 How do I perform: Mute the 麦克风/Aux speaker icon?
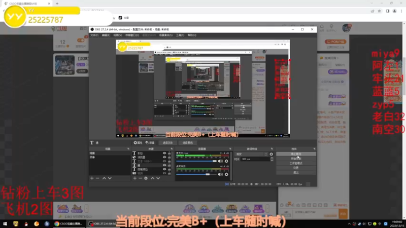click(220, 161)
